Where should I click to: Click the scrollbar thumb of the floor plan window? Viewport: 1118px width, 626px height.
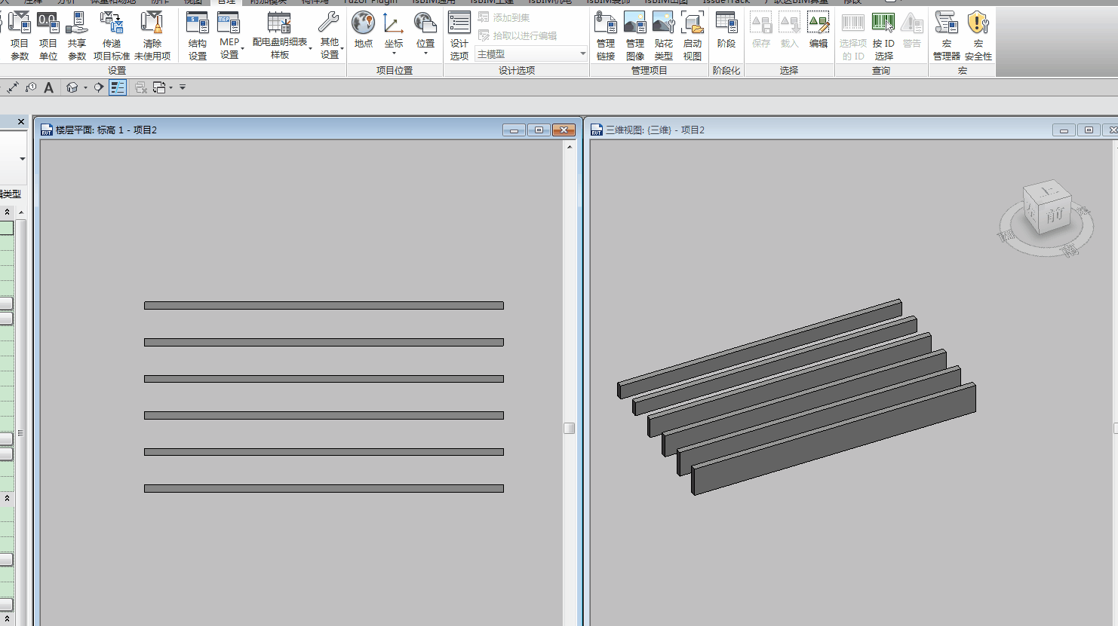pyautogui.click(x=570, y=428)
